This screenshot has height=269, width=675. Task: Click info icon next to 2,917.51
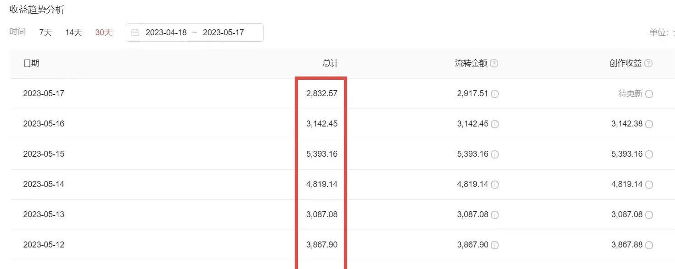tap(495, 94)
